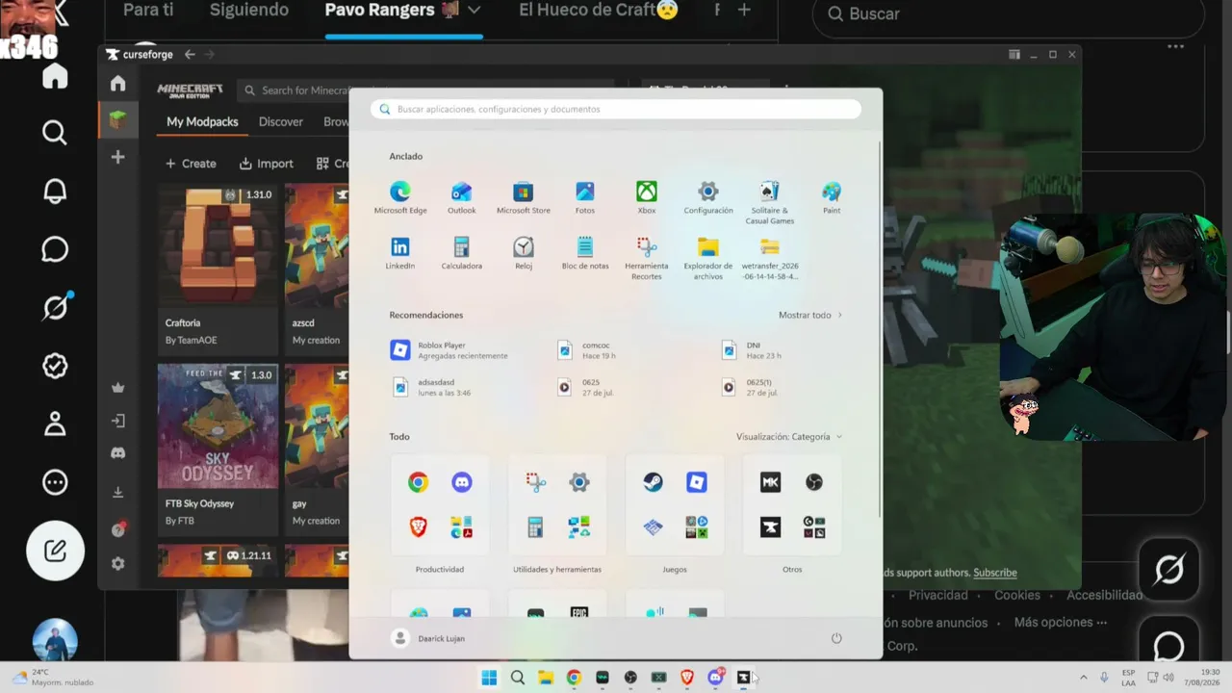Click the Import modpack button
Image resolution: width=1232 pixels, height=693 pixels.
(266, 164)
